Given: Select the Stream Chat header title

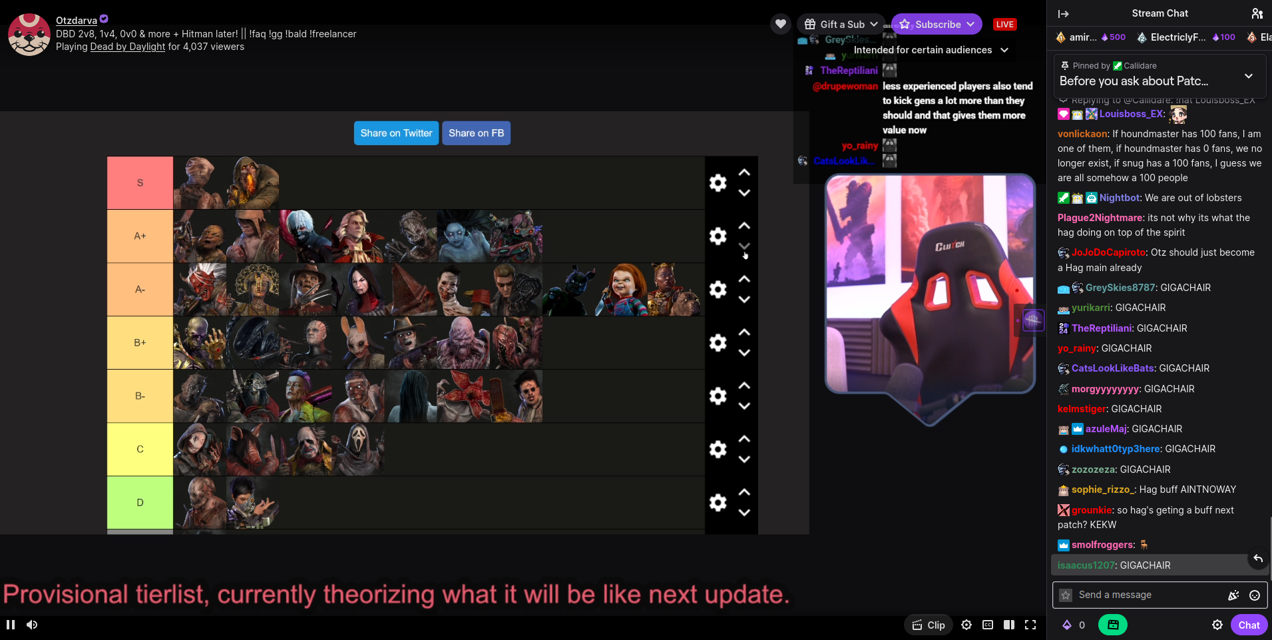Looking at the screenshot, I should [1160, 13].
